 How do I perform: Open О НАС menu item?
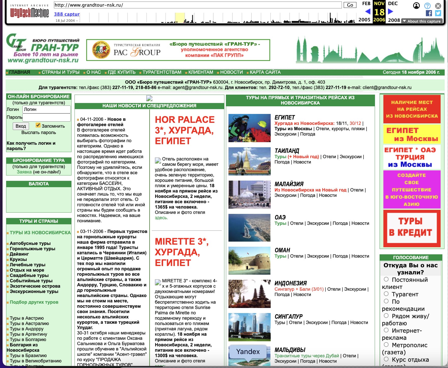pos(94,72)
